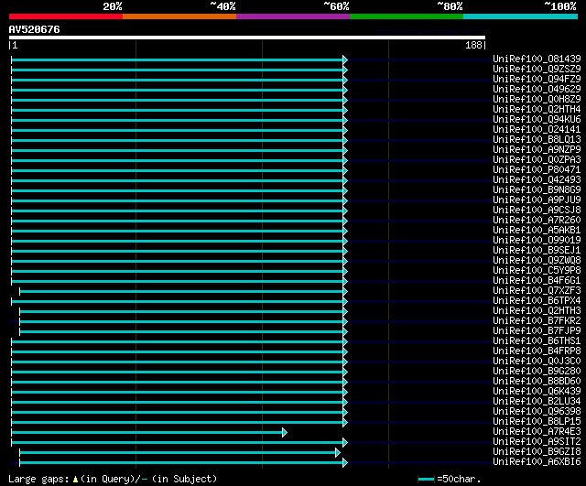Click the AV520676 query title

pyautogui.click(x=35, y=29)
